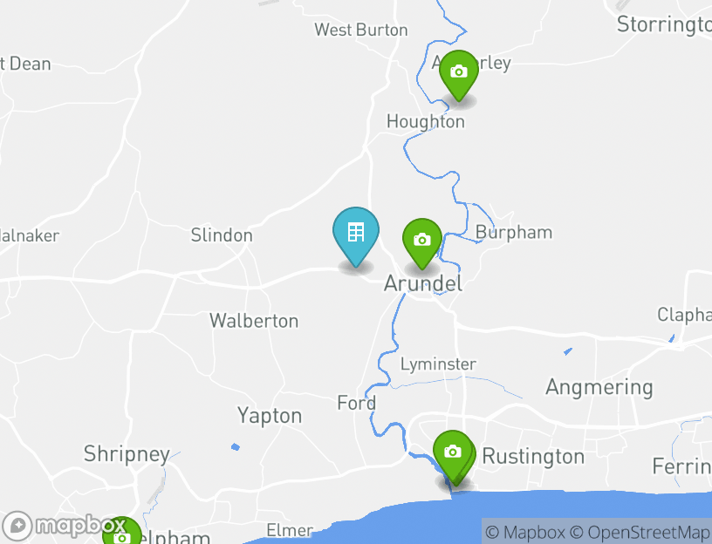The height and width of the screenshot is (544, 712).
Task: Click the Walberton village label
Action: (x=254, y=321)
